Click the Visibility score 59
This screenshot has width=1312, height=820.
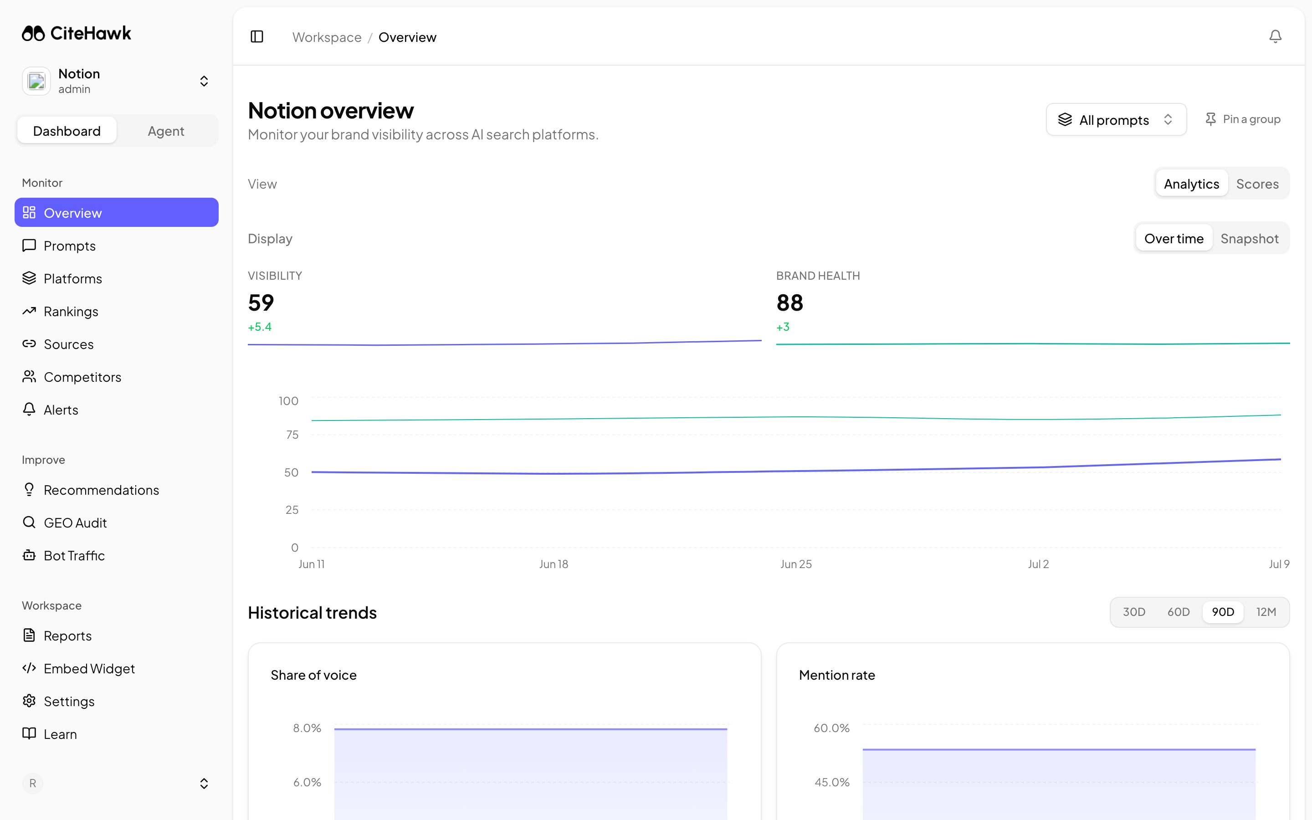tap(261, 302)
